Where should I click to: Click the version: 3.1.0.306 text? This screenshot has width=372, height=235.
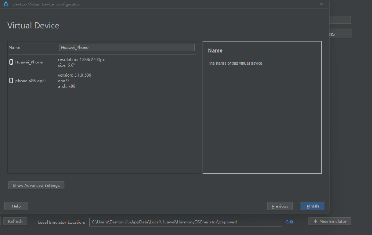(74, 75)
